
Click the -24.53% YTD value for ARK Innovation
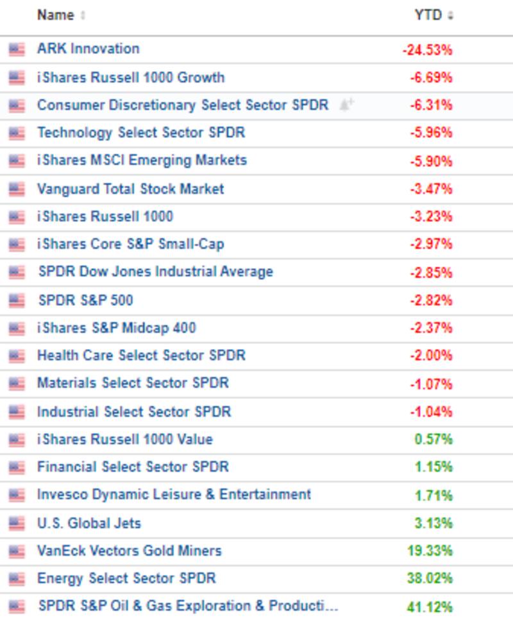[x=428, y=50]
